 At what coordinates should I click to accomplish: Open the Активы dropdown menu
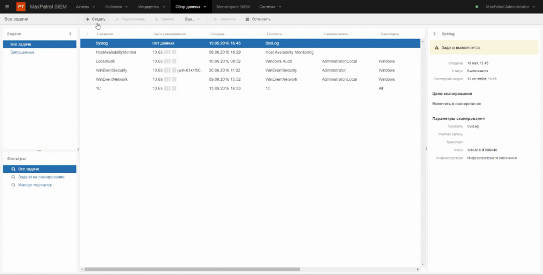[x=85, y=7]
